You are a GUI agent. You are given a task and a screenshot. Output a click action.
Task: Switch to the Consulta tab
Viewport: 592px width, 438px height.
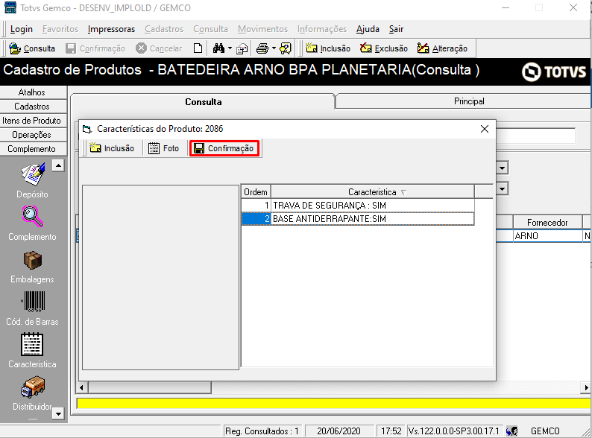(203, 101)
